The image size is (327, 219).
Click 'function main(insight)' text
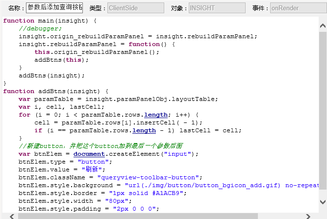pyautogui.click(x=46, y=21)
